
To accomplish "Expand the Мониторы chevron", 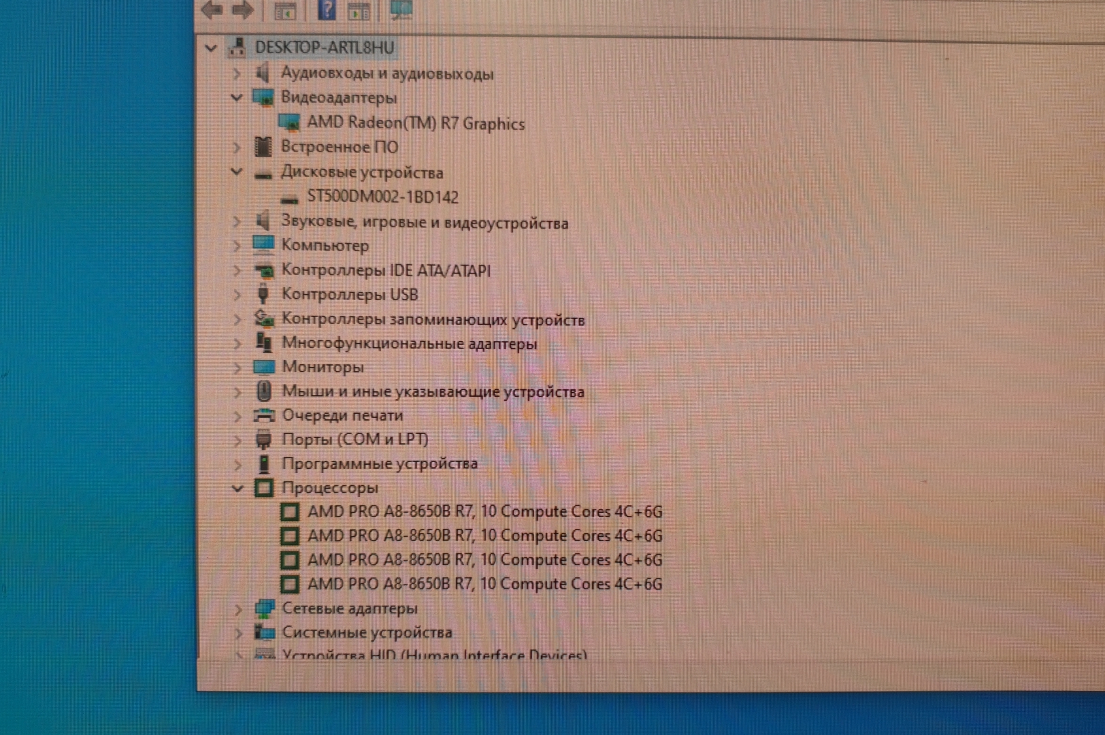I will pos(237,367).
